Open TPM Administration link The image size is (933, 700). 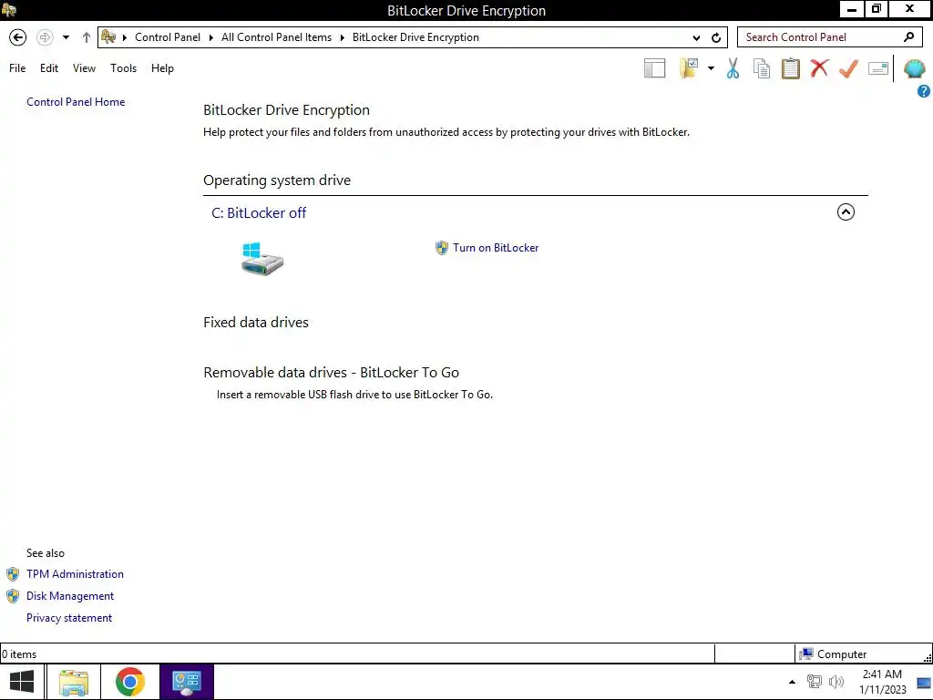[x=75, y=574]
